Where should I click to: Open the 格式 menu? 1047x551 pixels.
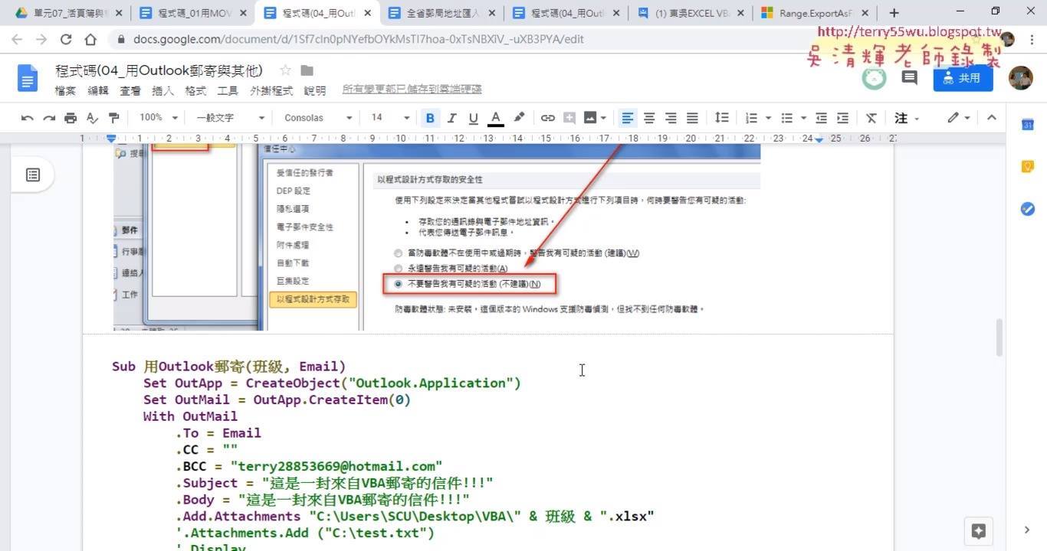[x=195, y=90]
